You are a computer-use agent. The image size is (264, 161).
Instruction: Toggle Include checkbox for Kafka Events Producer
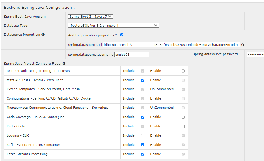click(143, 145)
